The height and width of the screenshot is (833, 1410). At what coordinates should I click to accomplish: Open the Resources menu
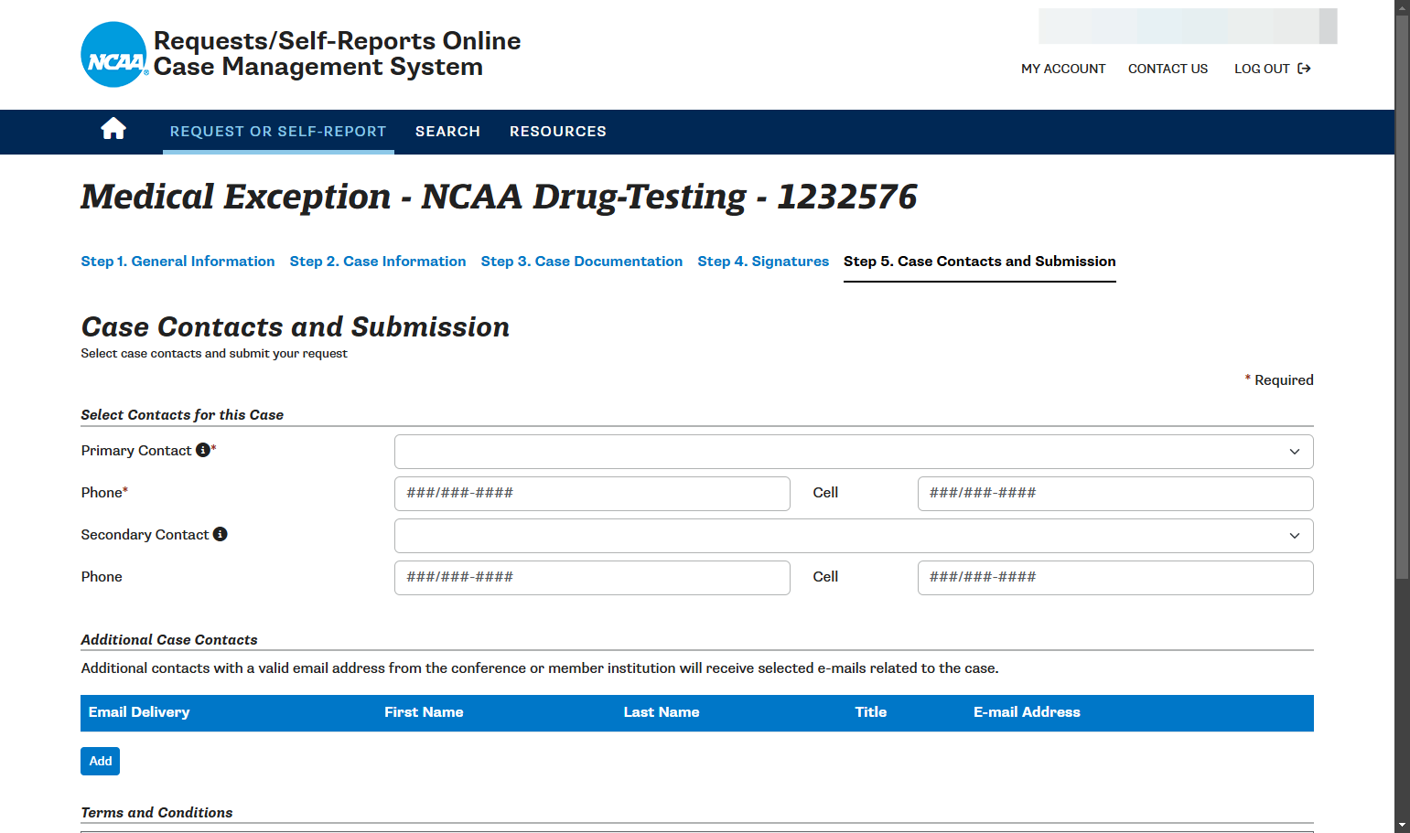tap(558, 132)
